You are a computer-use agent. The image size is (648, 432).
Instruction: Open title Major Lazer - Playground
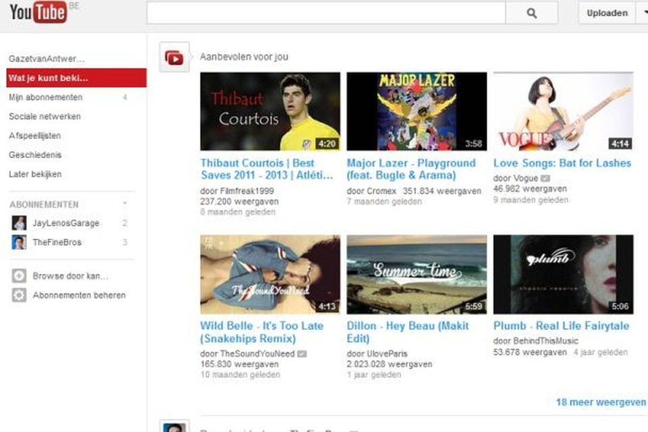click(411, 169)
